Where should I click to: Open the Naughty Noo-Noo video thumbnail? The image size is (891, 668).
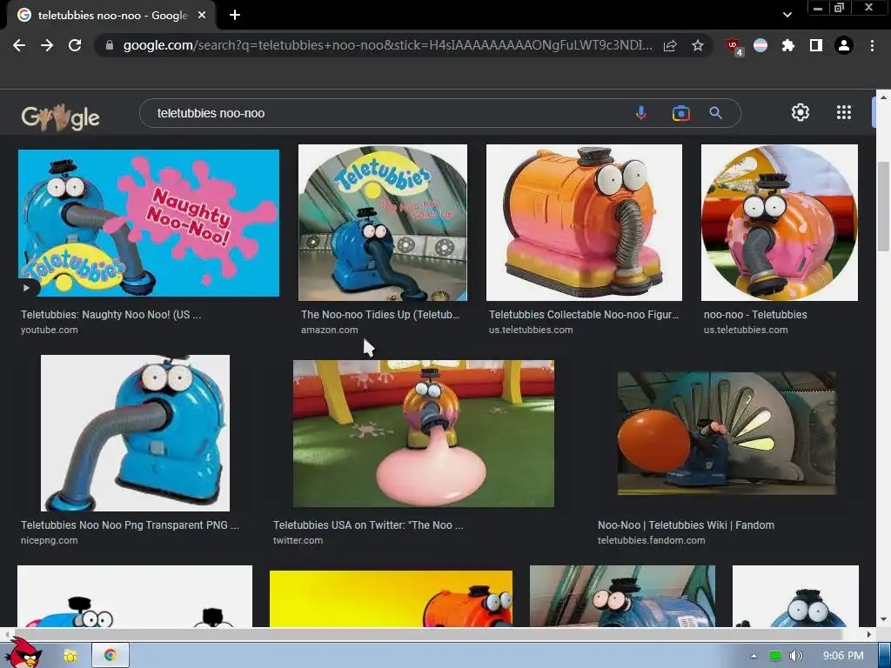pyautogui.click(x=148, y=223)
